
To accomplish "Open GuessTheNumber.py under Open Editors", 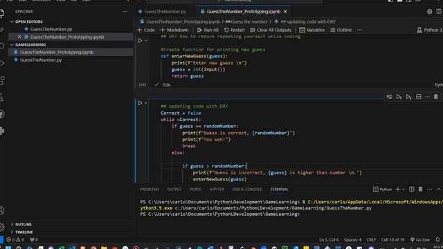I will (x=51, y=29).
